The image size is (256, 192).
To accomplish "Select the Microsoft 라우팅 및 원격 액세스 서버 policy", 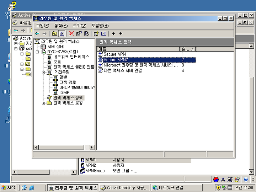I will (138, 65).
